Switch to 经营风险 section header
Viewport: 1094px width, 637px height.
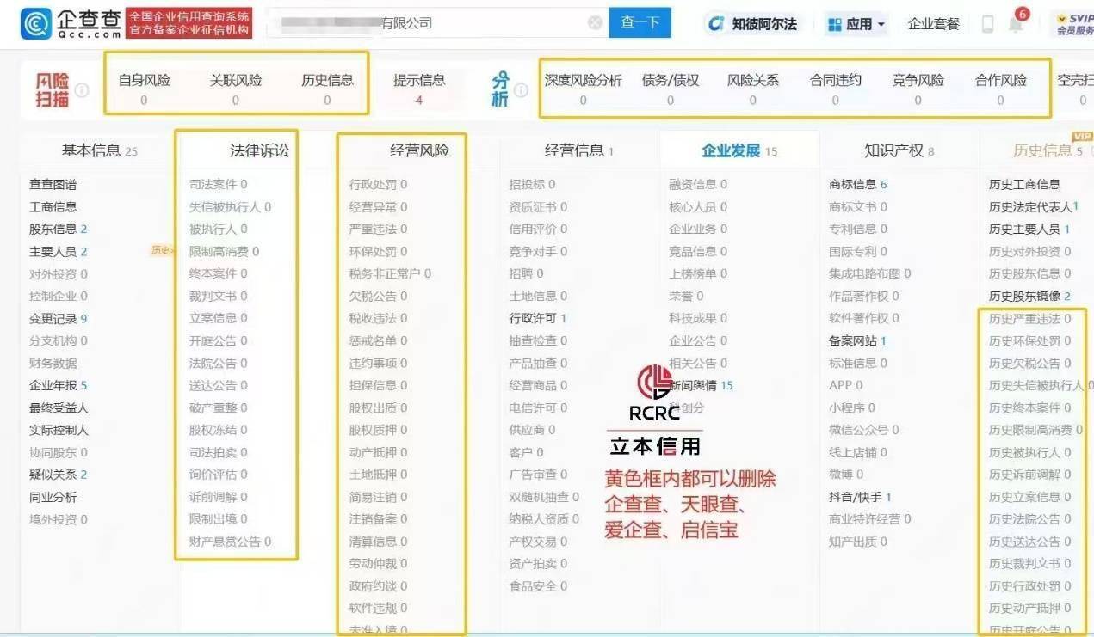pos(420,151)
